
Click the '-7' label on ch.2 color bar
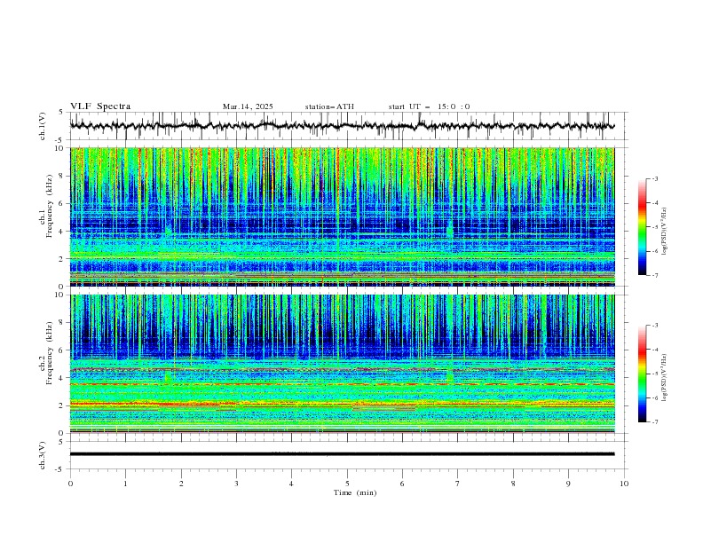pos(654,421)
